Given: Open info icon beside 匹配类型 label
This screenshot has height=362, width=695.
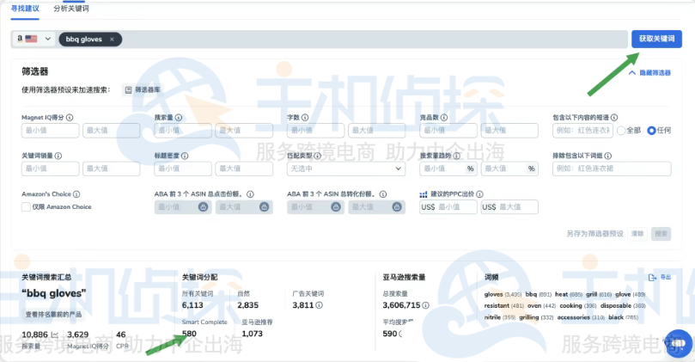Looking at the screenshot, I should [x=317, y=156].
